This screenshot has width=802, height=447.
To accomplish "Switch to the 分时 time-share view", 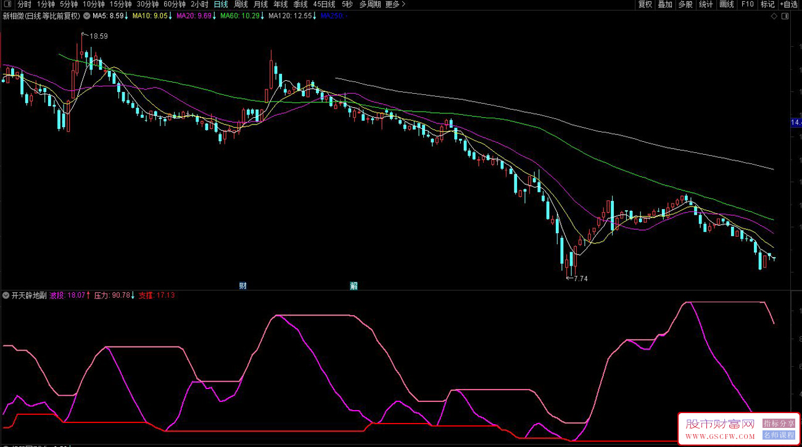I will pyautogui.click(x=24, y=4).
